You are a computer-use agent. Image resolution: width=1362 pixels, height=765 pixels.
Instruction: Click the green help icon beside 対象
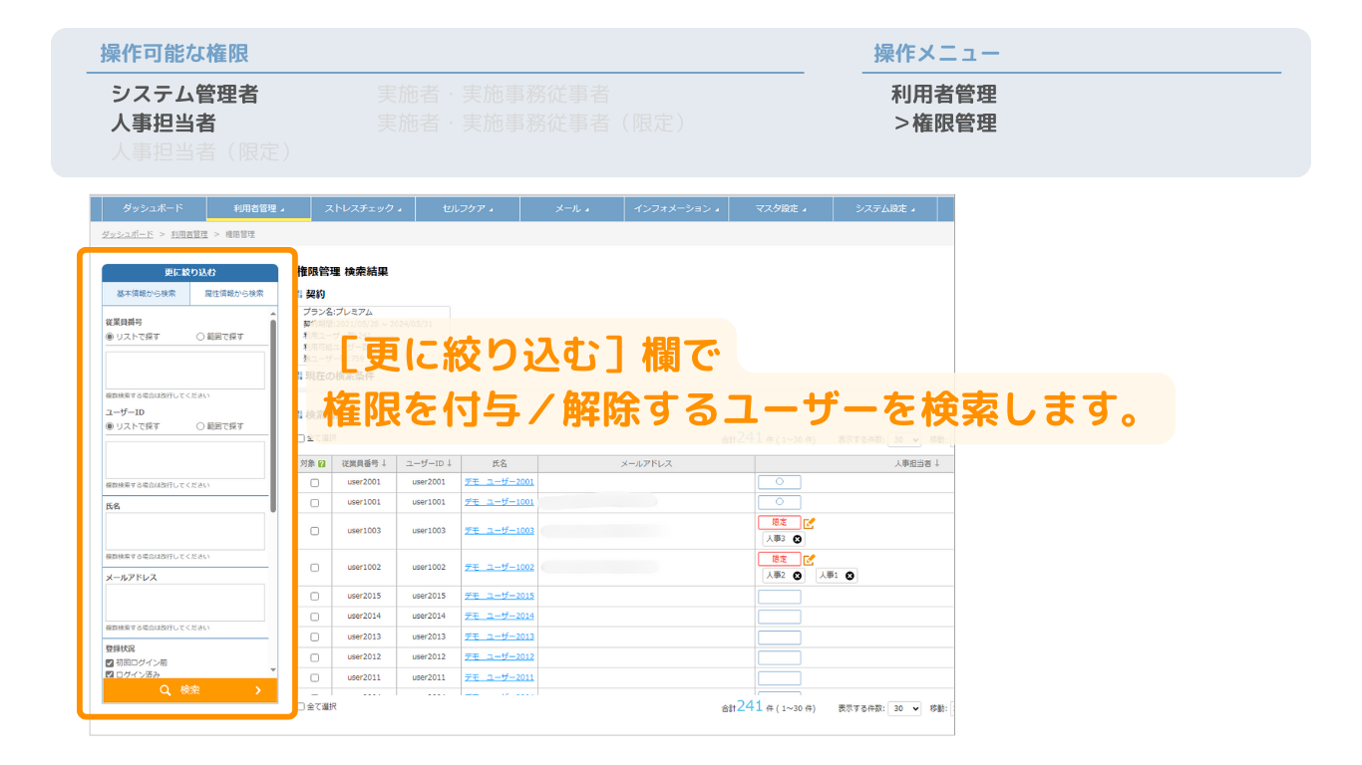(321, 463)
